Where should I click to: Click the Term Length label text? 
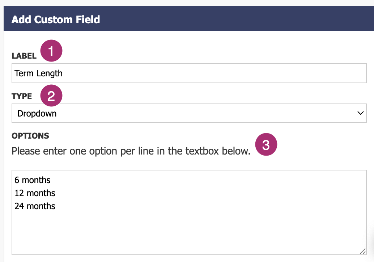[x=38, y=73]
